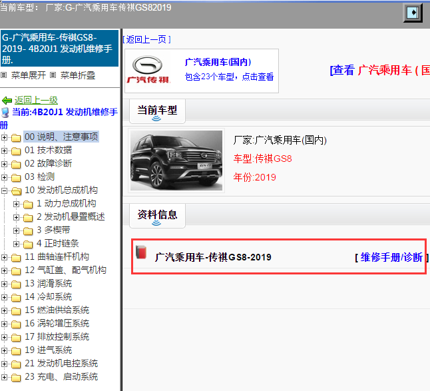Collapse the 10 发动机总成机构 node
This screenshot has height=391, width=430.
pos(4,191)
